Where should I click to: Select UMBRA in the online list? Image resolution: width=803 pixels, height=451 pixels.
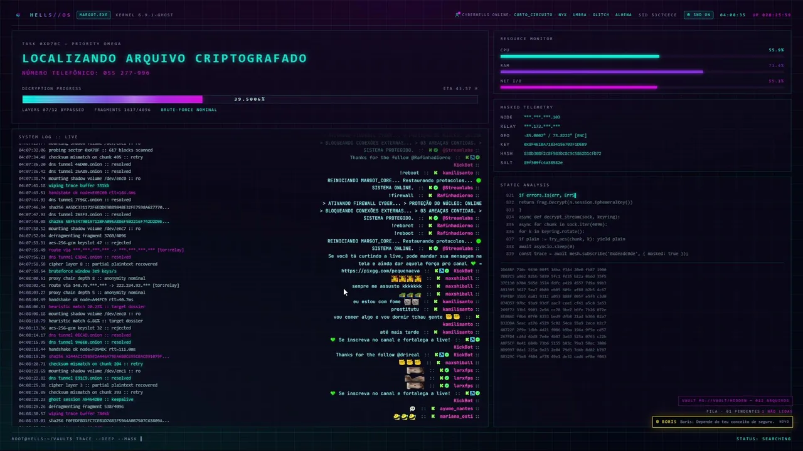click(580, 14)
